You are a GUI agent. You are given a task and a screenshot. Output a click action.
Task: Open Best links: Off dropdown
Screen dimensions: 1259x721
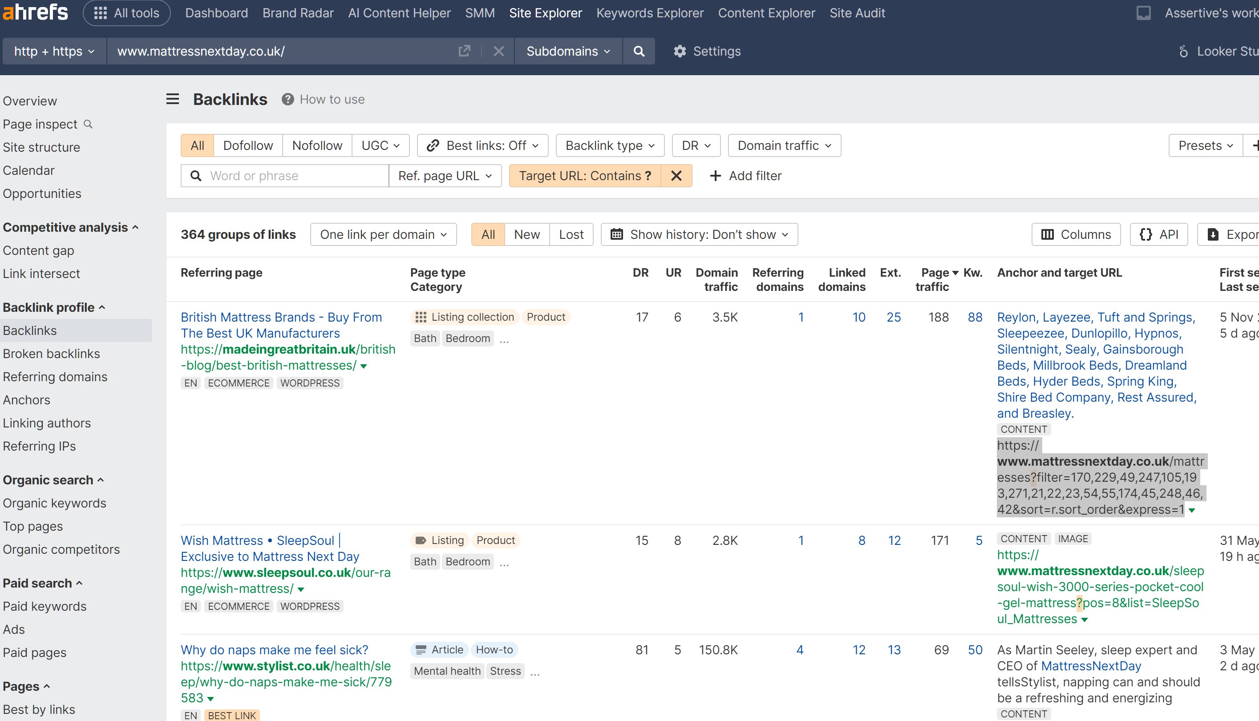point(482,145)
